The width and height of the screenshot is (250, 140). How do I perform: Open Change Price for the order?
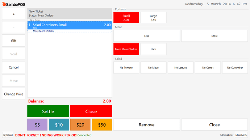click(x=13, y=94)
